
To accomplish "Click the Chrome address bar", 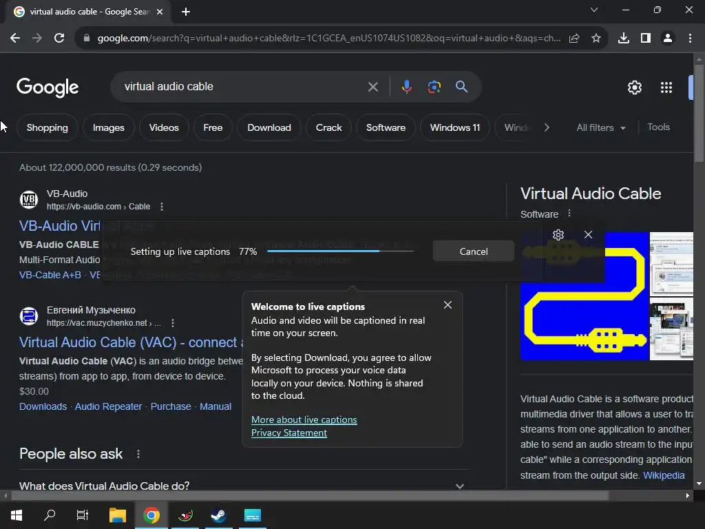I will point(328,39).
